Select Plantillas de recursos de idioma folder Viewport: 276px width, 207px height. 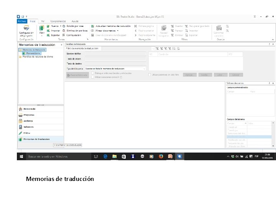(x=36, y=57)
